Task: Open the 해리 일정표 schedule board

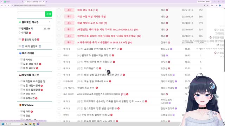Action: (31, 46)
